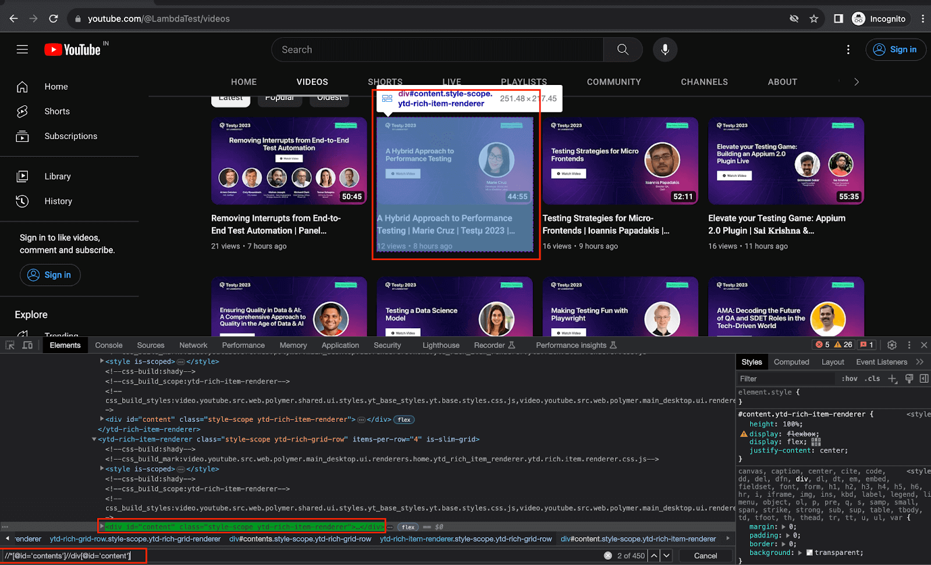Click the transparent background color swatch
931x565 pixels.
pyautogui.click(x=809, y=553)
